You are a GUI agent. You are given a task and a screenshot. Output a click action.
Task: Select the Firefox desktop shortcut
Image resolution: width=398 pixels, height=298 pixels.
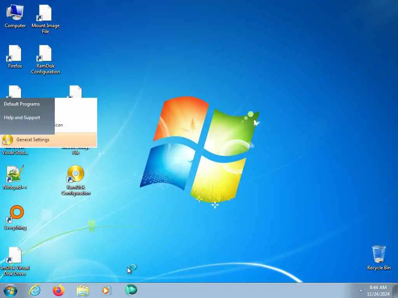pos(15,57)
